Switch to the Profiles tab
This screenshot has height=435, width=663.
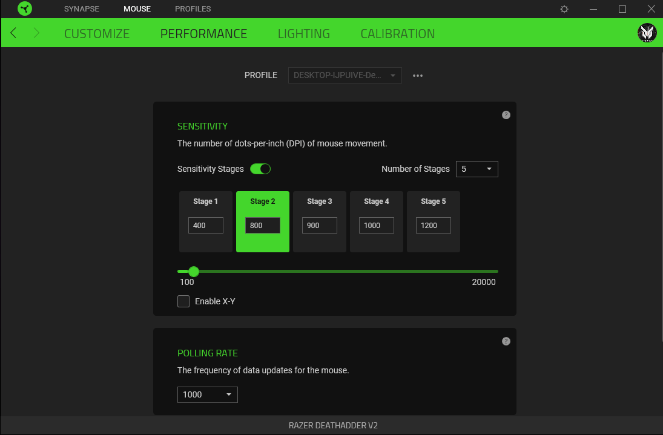[193, 9]
